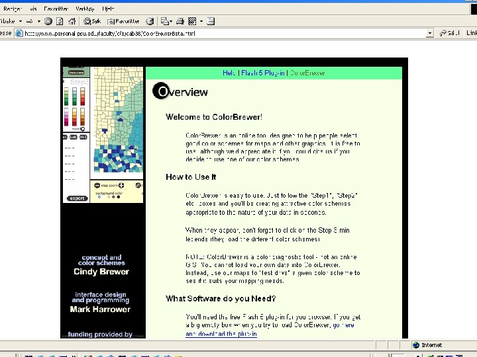Click the map zoom plus icon
Viewport: 477px width, 357px height.
(121, 185)
